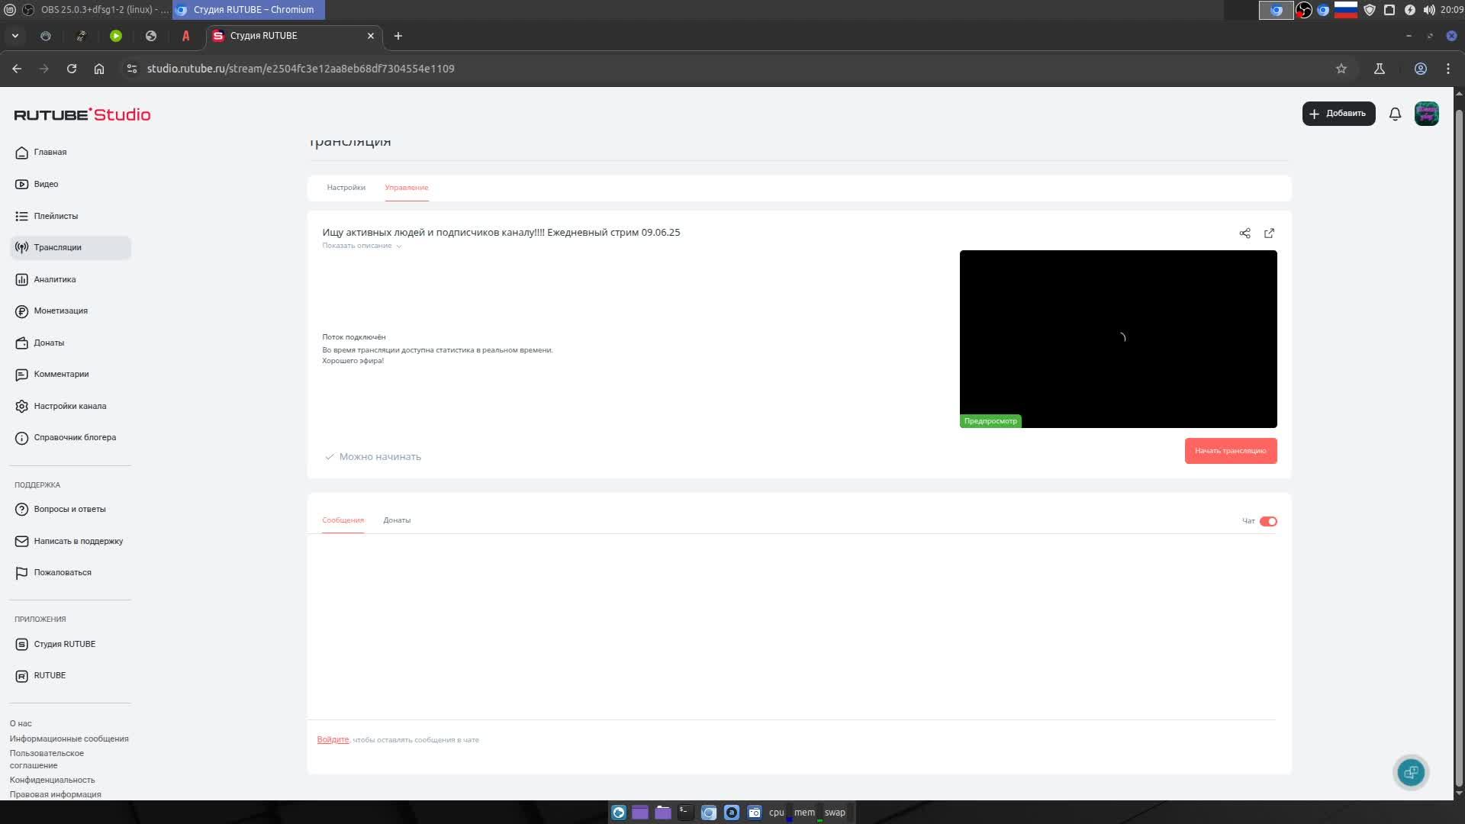Click the stream preview player

(x=1118, y=339)
